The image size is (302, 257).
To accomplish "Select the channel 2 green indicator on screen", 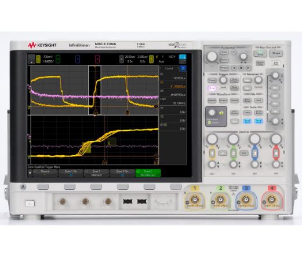I will pyautogui.click(x=57, y=59).
